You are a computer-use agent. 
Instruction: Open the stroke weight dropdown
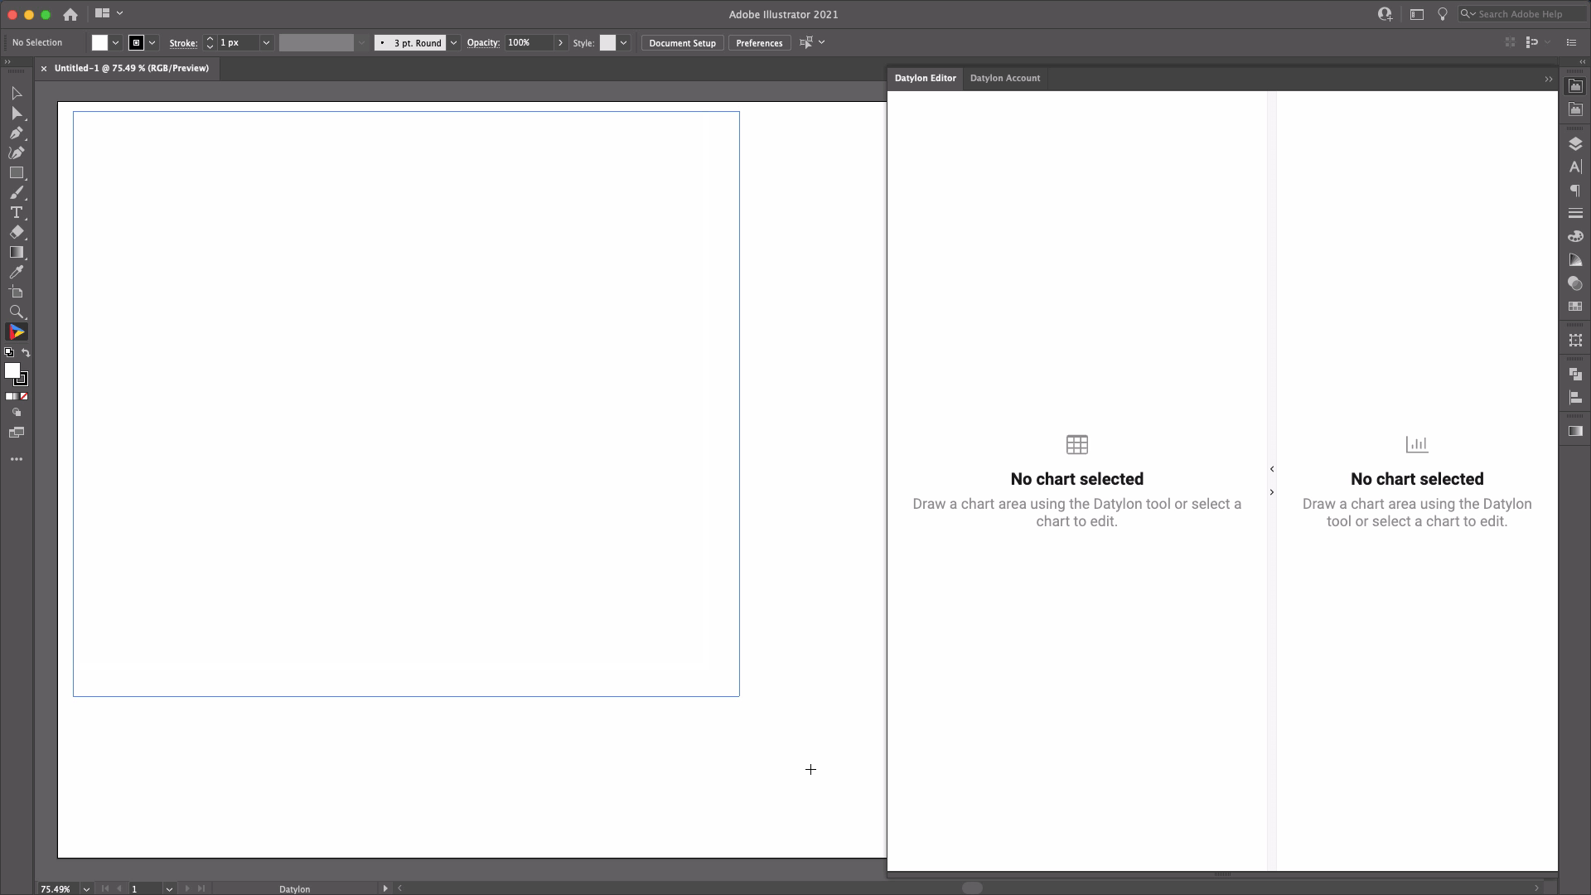point(266,42)
